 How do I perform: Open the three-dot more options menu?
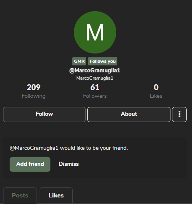pyautogui.click(x=179, y=114)
